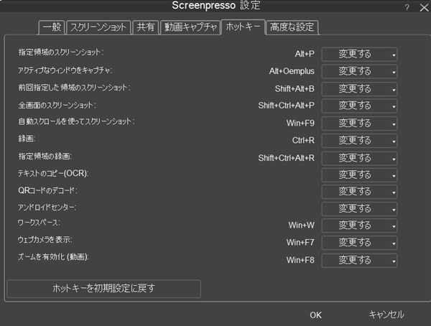Click the ズームを有効化 (動画) label
This screenshot has width=431, height=326.
click(53, 257)
